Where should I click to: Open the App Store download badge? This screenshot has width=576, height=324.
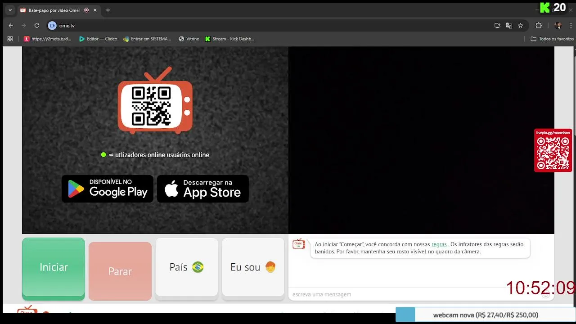(x=203, y=189)
